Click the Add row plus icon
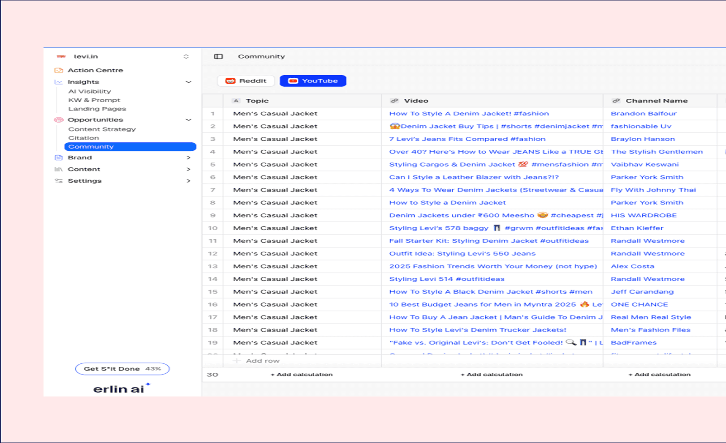 237,361
